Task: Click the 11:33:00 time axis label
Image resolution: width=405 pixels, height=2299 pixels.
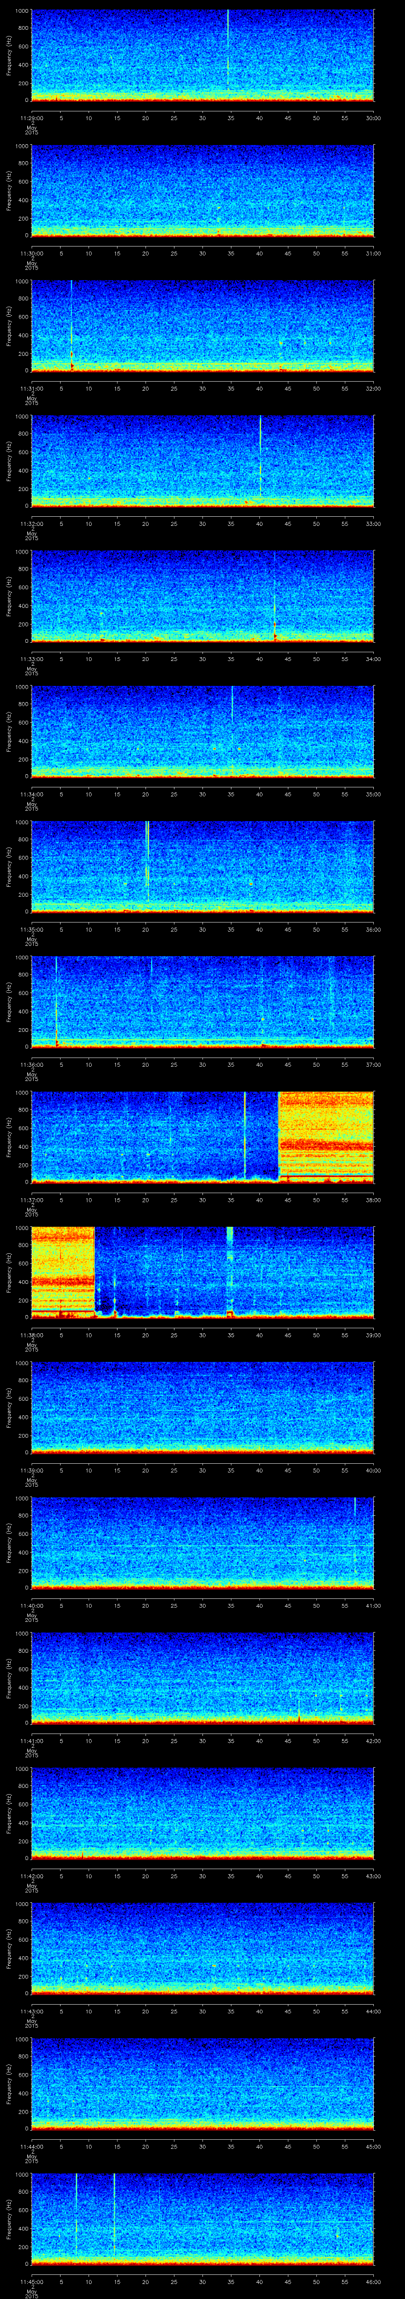Action: click(x=31, y=659)
